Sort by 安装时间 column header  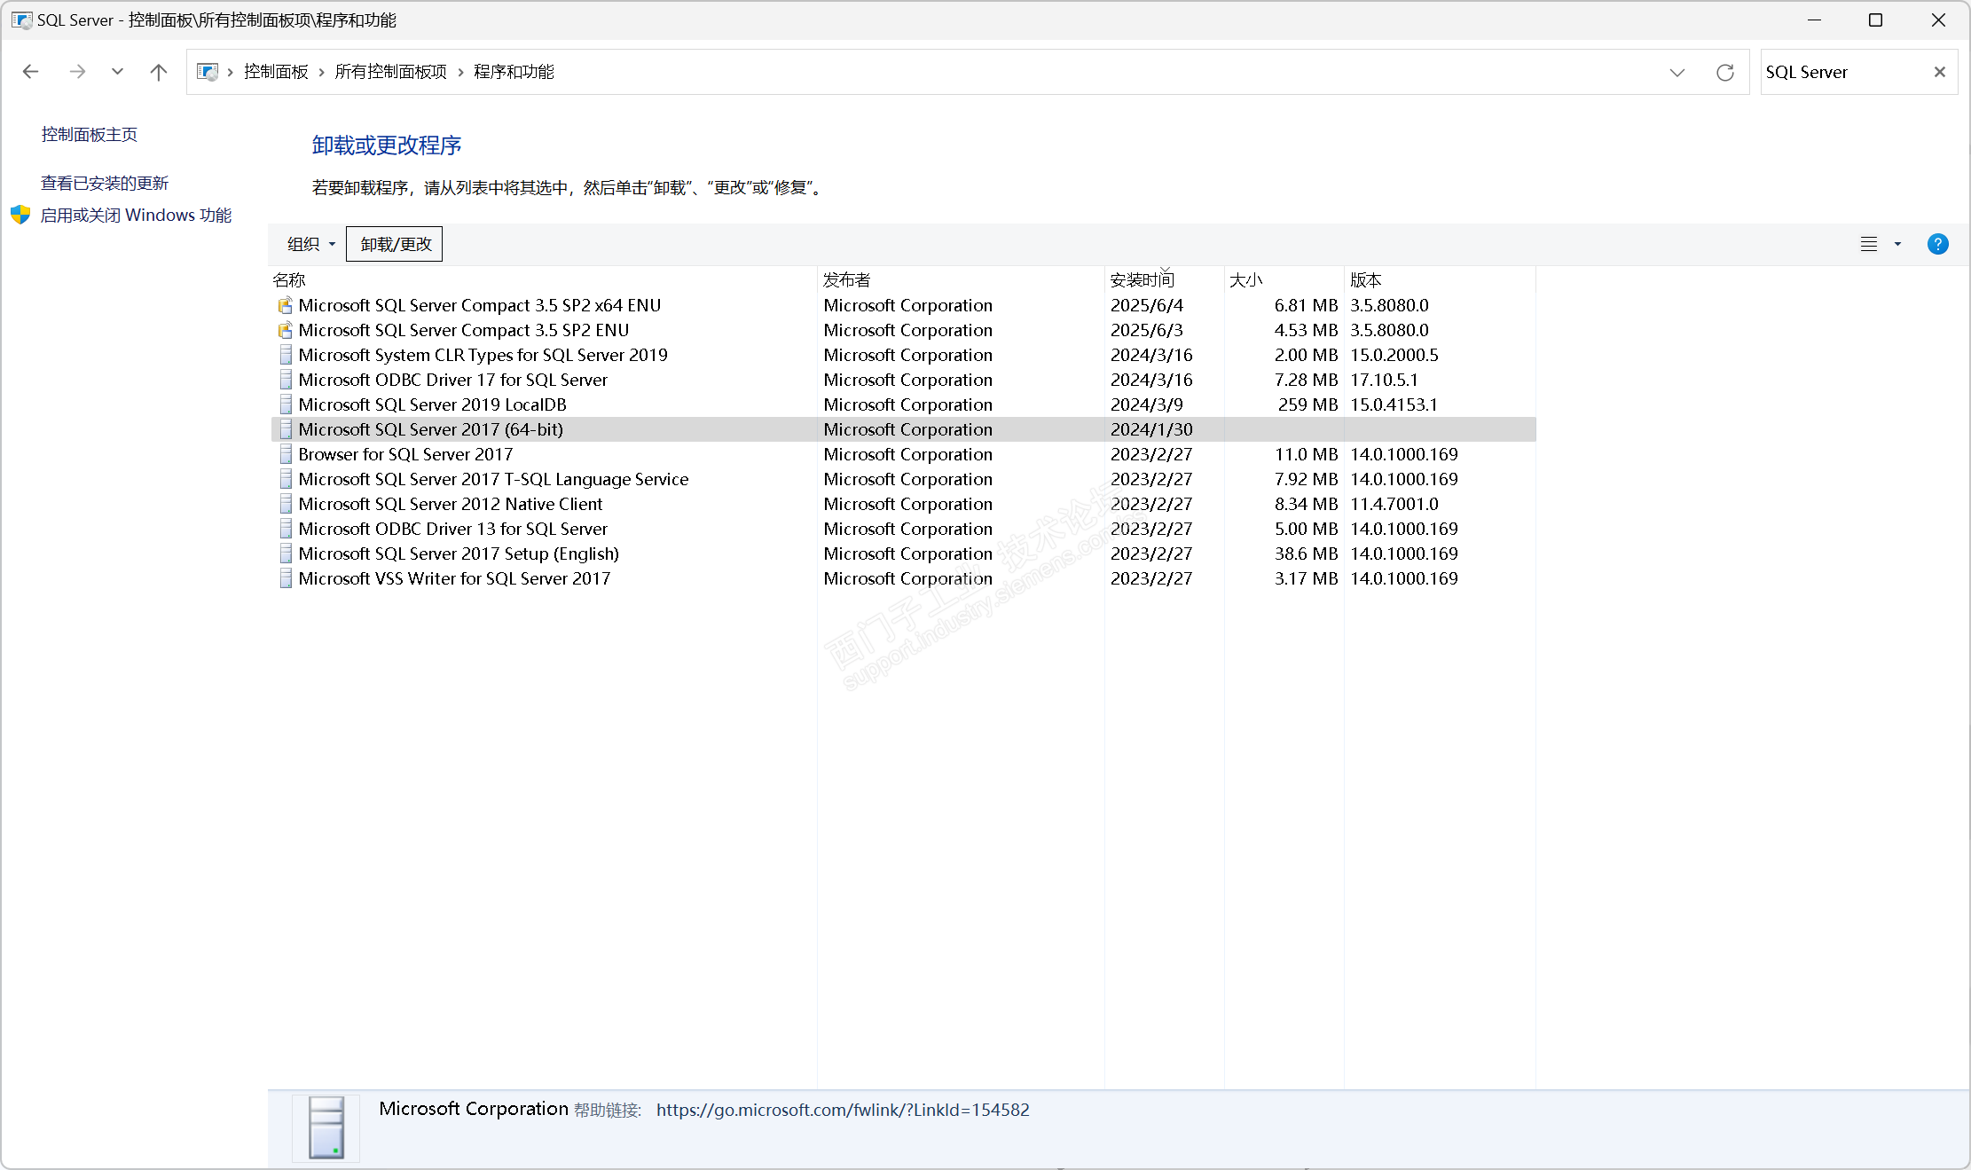click(1143, 280)
